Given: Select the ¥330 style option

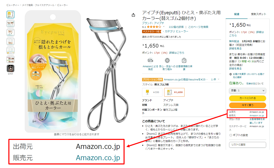Looking at the screenshot, I should click(x=152, y=92).
